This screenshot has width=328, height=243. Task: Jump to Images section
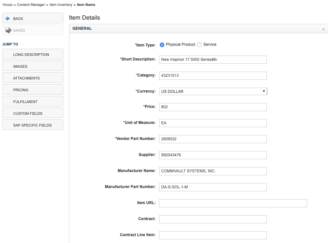pyautogui.click(x=33, y=66)
